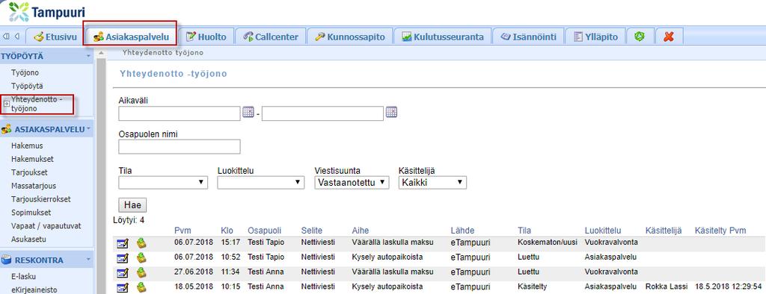The height and width of the screenshot is (294, 766).
Task: Switch to the Asiakaspalvelu tab
Action: point(131,37)
